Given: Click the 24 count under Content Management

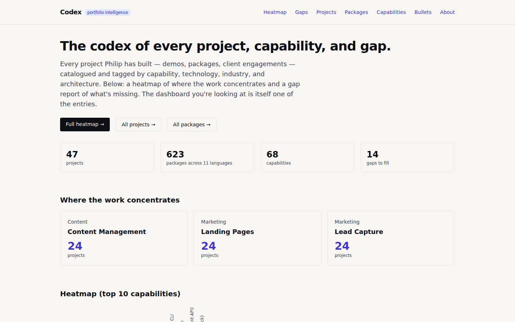Looking at the screenshot, I should point(75,246).
